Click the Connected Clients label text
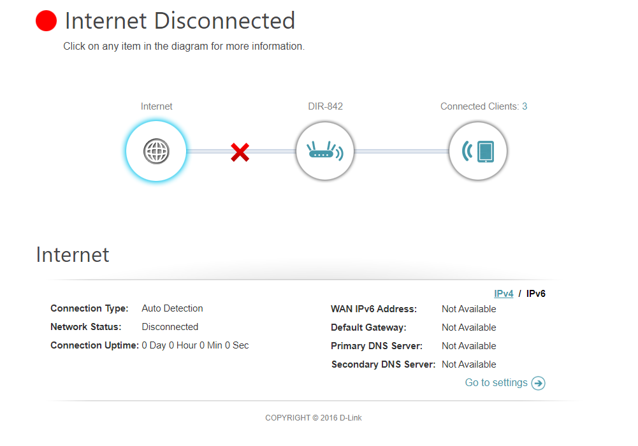The width and height of the screenshot is (638, 446). (x=479, y=106)
